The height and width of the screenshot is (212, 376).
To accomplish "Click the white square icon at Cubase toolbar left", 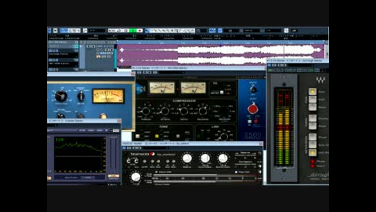I will click(x=55, y=31).
